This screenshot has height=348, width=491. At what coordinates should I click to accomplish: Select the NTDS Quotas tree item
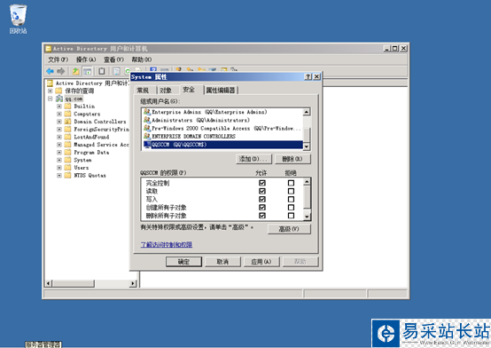pyautogui.click(x=90, y=175)
